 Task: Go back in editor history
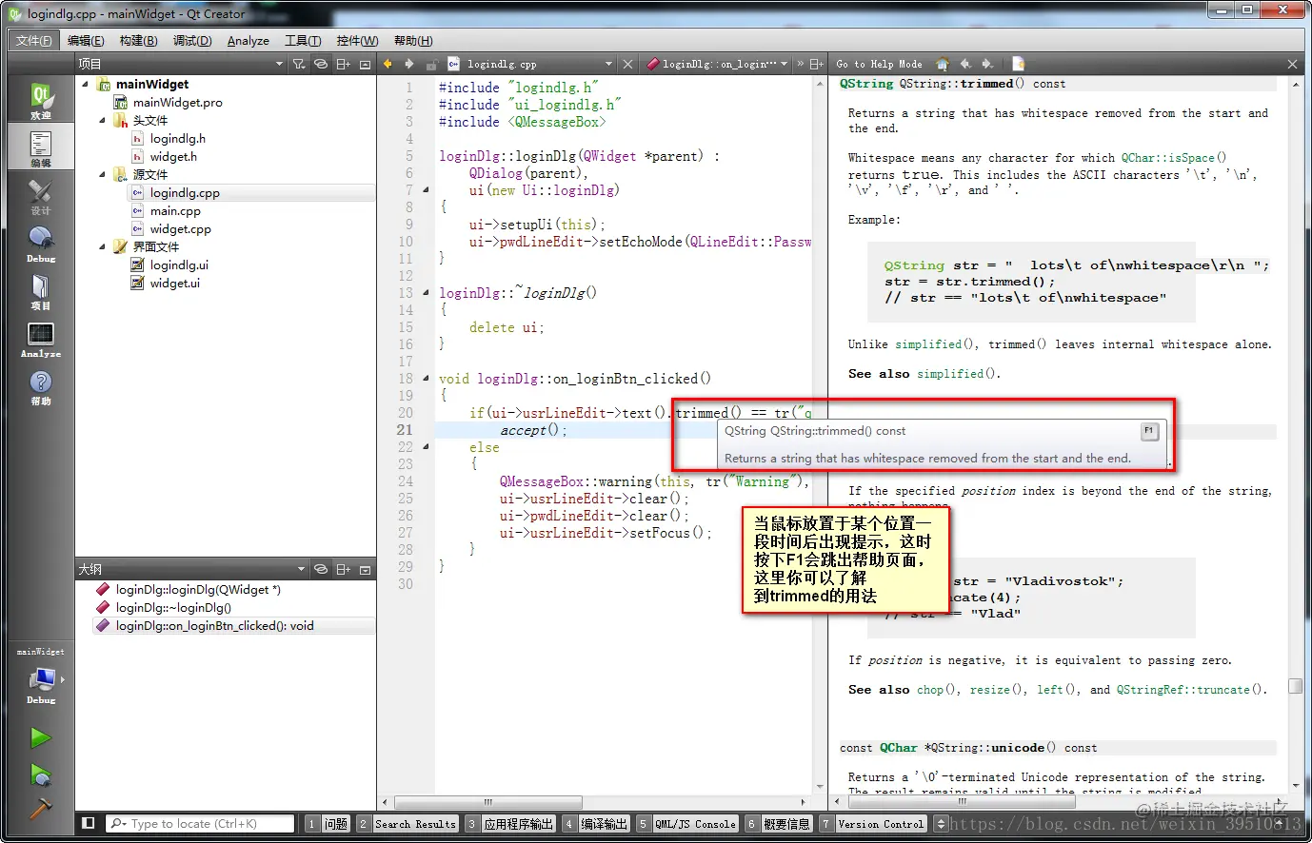click(388, 64)
